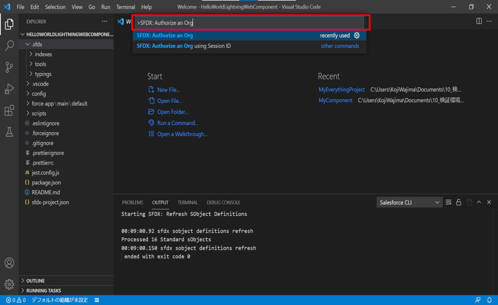
Task: Click errors and warnings count in status bar
Action: coord(16,300)
